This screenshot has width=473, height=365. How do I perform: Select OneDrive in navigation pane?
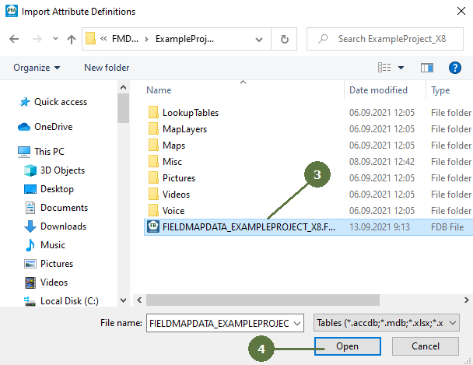pyautogui.click(x=55, y=127)
